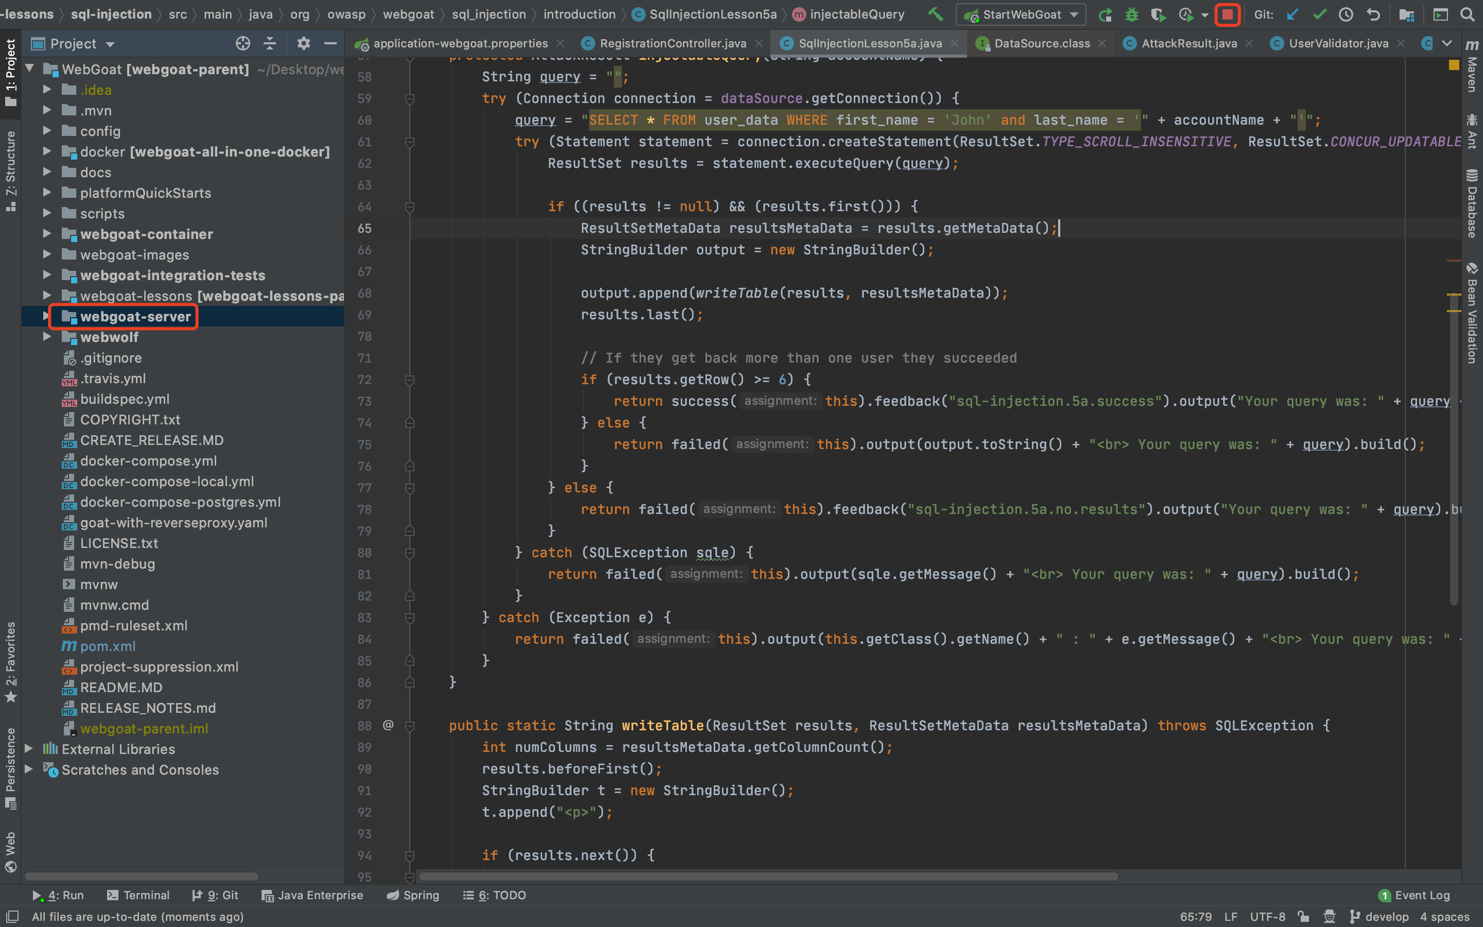
Task: Open the Search Everywhere magnifier icon
Action: (1467, 15)
